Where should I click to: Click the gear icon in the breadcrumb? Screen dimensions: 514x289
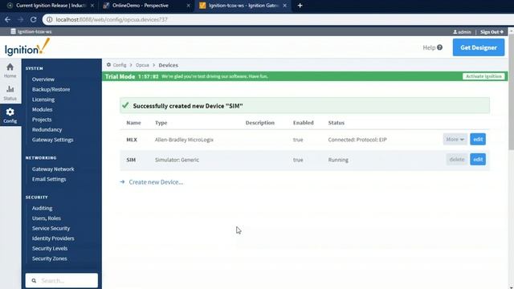tap(109, 65)
